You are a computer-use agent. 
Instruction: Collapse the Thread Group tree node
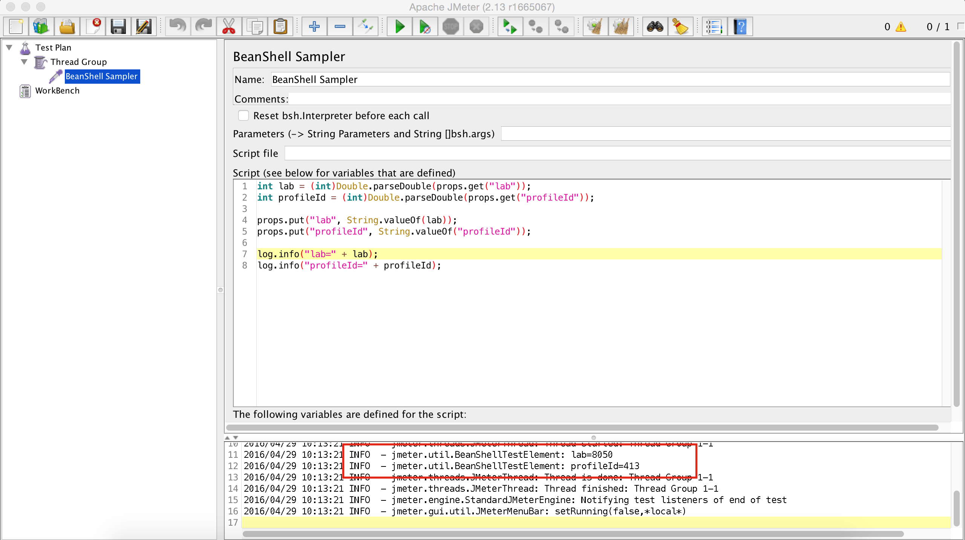pyautogui.click(x=24, y=62)
